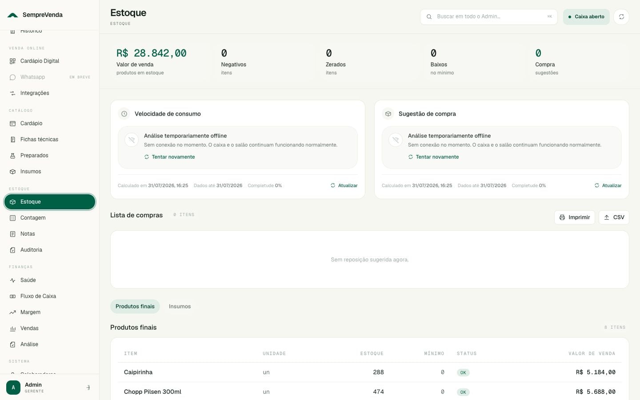Switch to the Insumos tab
The image size is (640, 400).
[x=180, y=306]
